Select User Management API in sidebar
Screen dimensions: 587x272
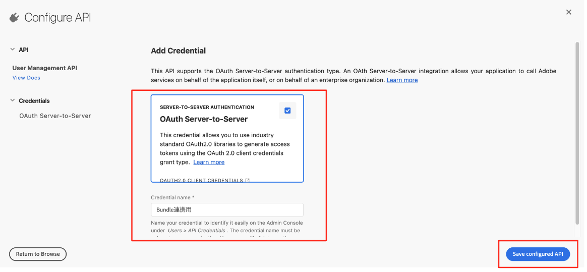tap(44, 68)
